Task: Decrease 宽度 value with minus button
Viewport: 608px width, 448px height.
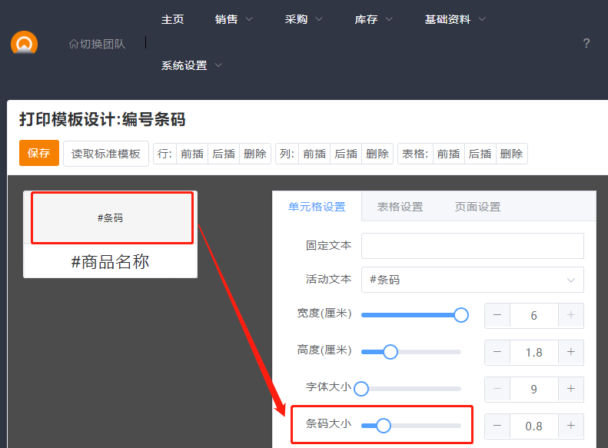Action: [x=497, y=316]
